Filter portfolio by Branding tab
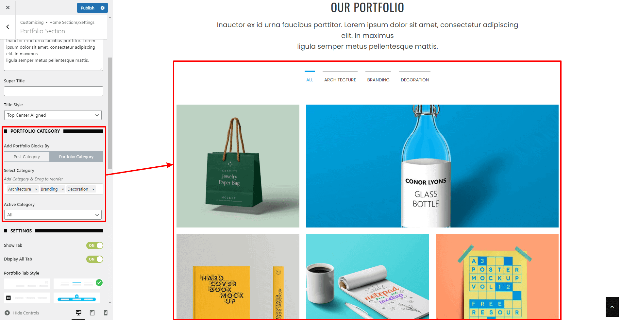 point(378,80)
